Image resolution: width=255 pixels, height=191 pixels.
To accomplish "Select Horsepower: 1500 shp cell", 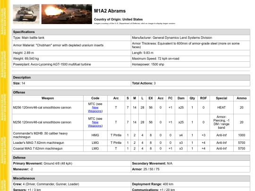I will (190, 64).
